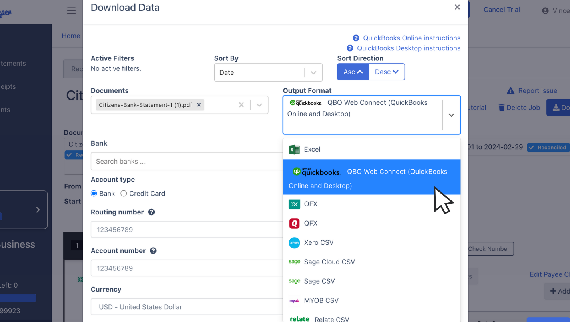Select the Credit Card account type
Image resolution: width=570 pixels, height=322 pixels.
point(124,194)
